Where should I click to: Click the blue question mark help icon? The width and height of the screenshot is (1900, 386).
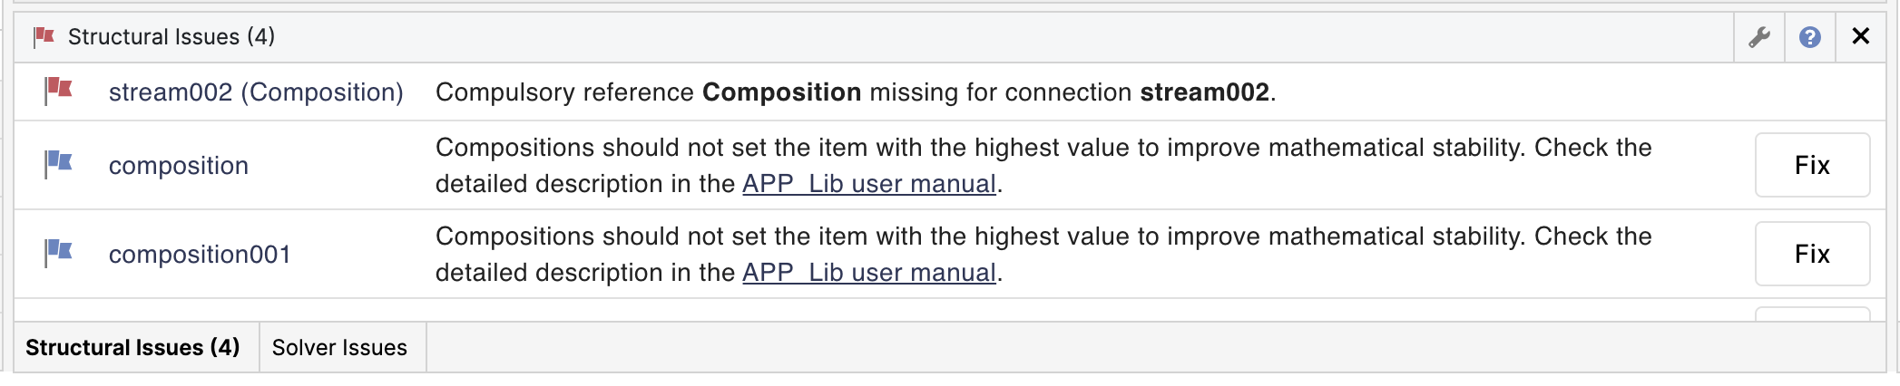(x=1810, y=37)
